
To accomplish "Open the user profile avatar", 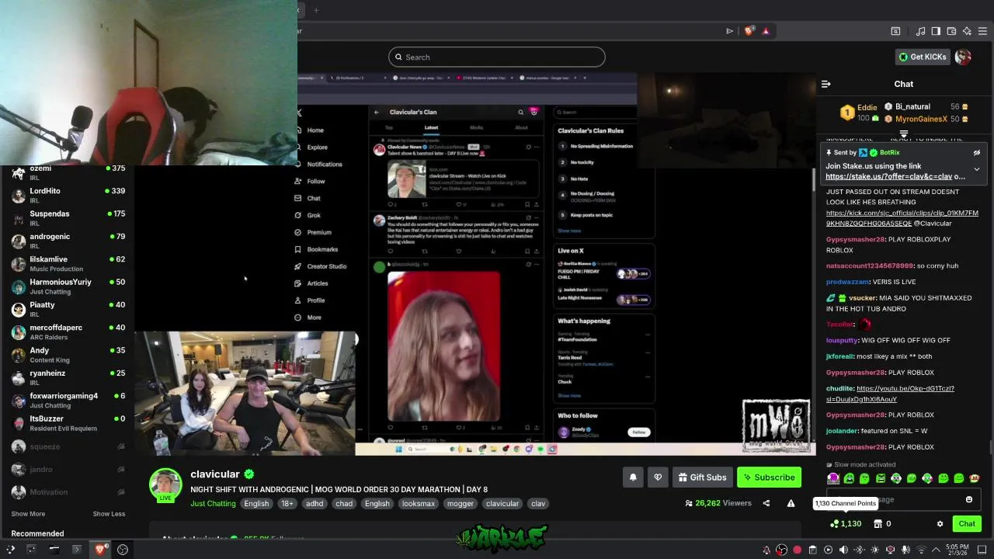I will (x=963, y=57).
